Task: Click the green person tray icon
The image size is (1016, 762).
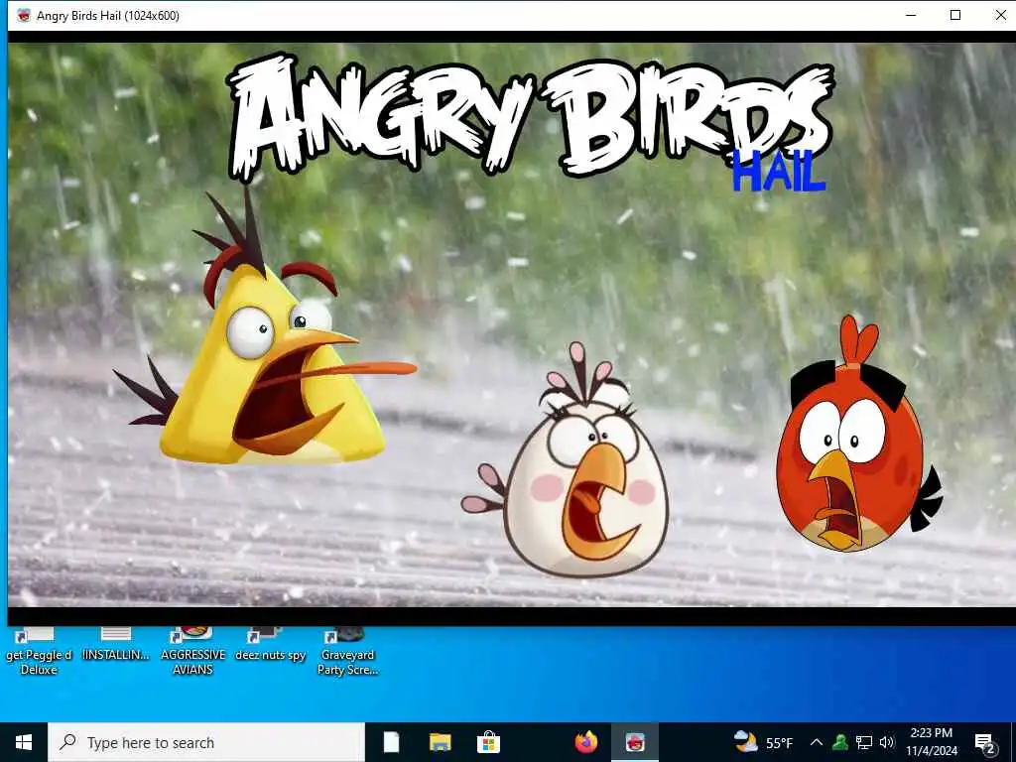Action: point(839,742)
